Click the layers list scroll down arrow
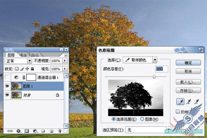 66,126
